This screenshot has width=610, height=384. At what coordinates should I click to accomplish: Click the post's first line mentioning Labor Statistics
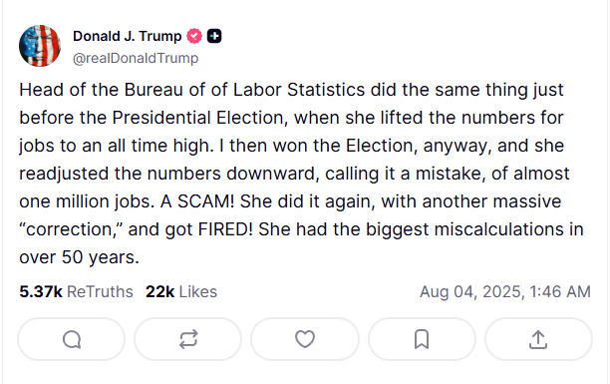pos(291,90)
